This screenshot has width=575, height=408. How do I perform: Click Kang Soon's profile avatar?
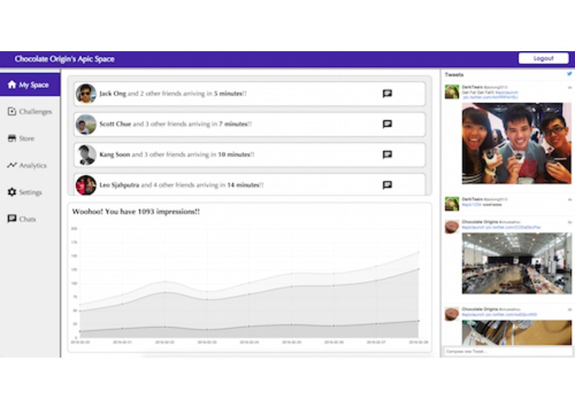86,154
